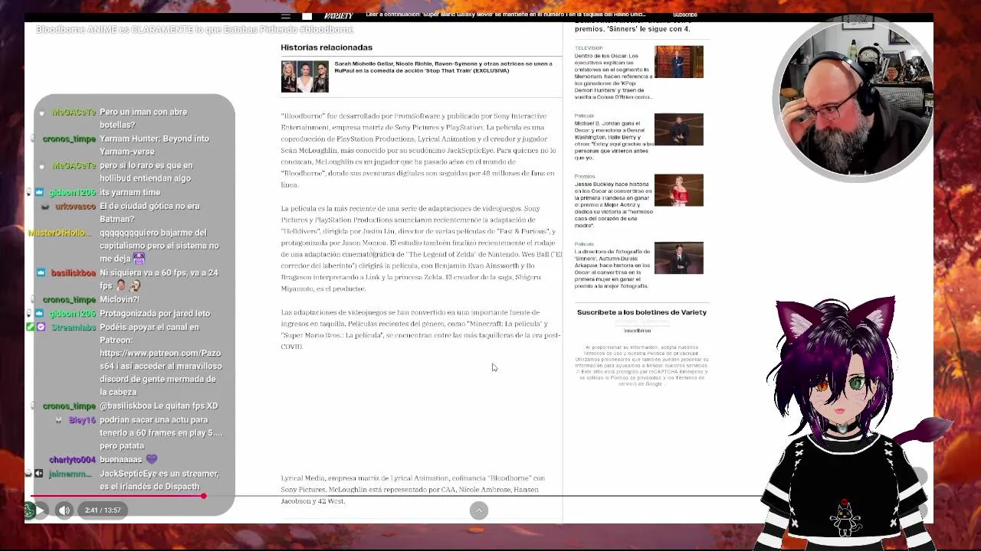Open the 'Dentro de los Oscar' article
The width and height of the screenshot is (981, 551).
[613, 77]
